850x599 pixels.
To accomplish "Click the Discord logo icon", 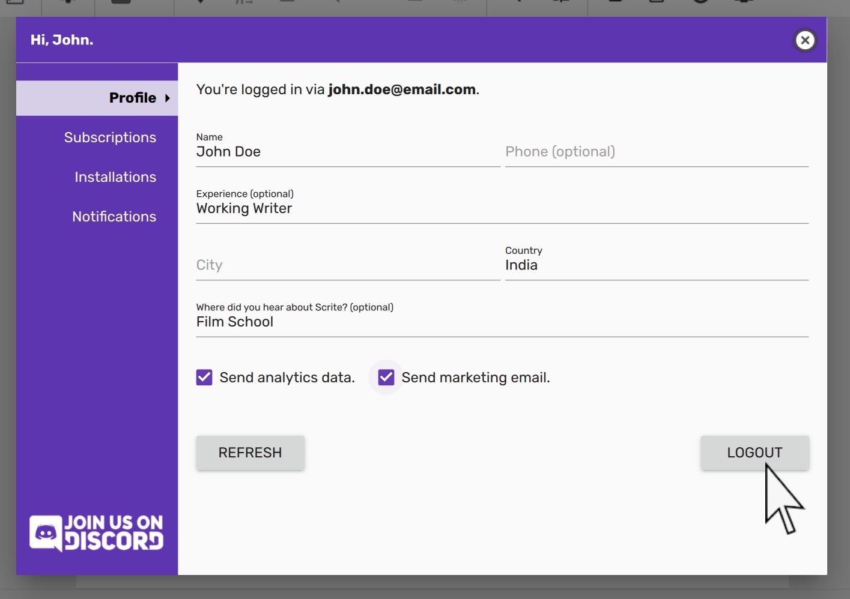I will pyautogui.click(x=46, y=532).
